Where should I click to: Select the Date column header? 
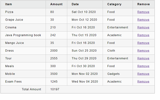75,4
